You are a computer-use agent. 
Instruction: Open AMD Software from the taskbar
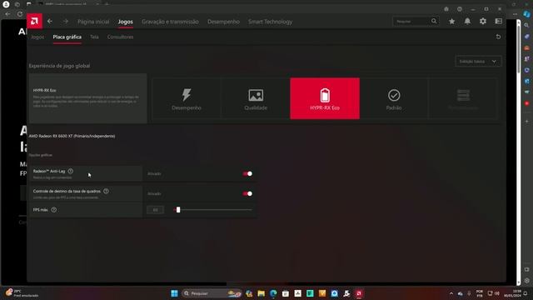(x=359, y=293)
